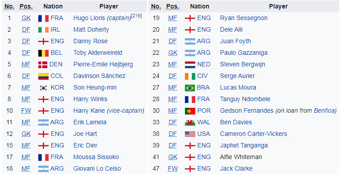353x180 pixels.
Task: Click the right table's Pos. column header
Action: pyautogui.click(x=172, y=7)
